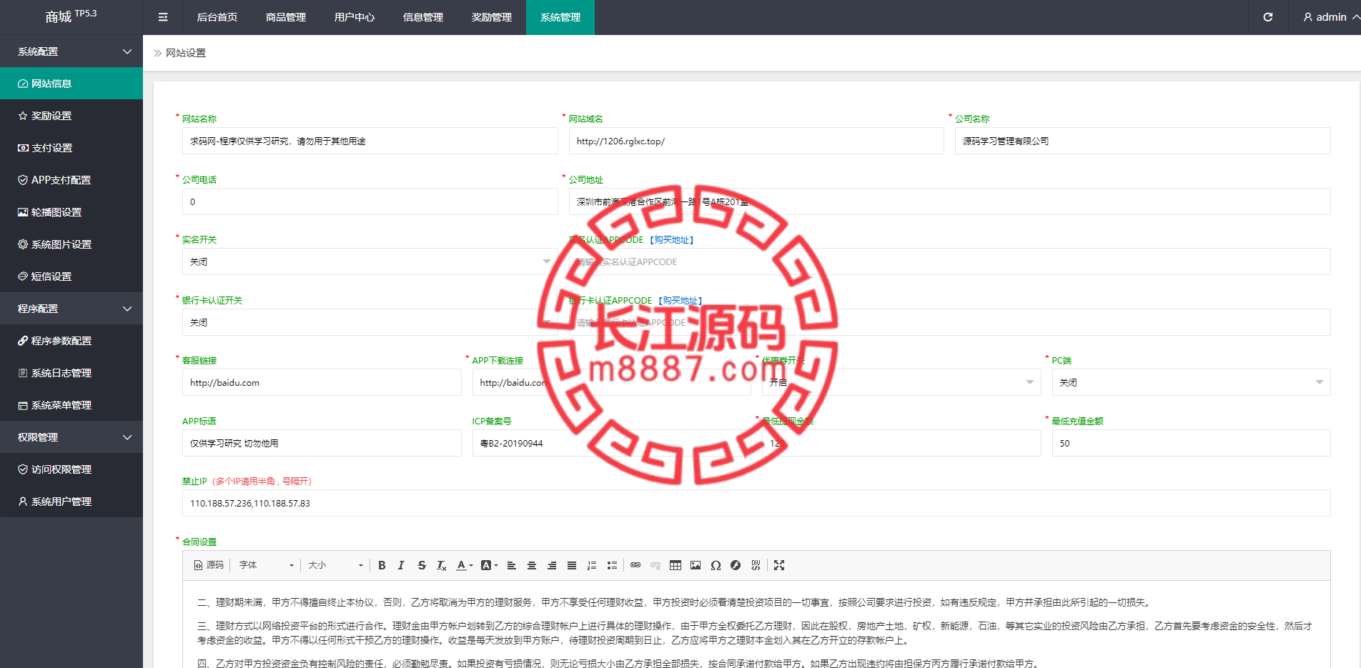
Task: Click the refresh icon in top bar
Action: [1268, 17]
